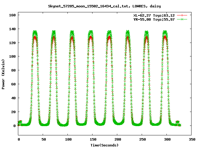198x148 pixels.
Task: Click the red XL legend line sample
Action: click(x=182, y=15)
